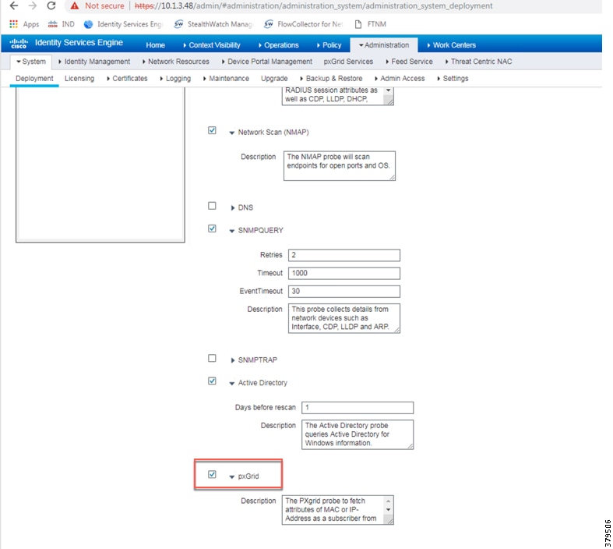Uncheck the Network Scan (NMAP) checkbox

click(212, 130)
